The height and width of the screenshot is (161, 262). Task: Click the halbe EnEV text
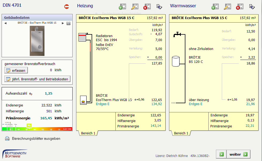coord(104,45)
